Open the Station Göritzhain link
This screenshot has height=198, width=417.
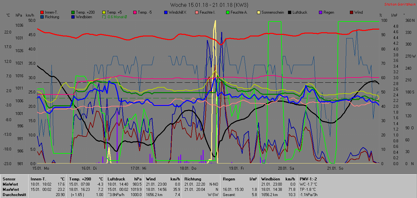(x=399, y=4)
